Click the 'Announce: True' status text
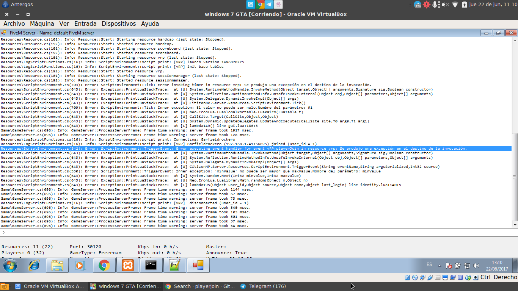Image resolution: width=518 pixels, height=291 pixels. point(226,253)
